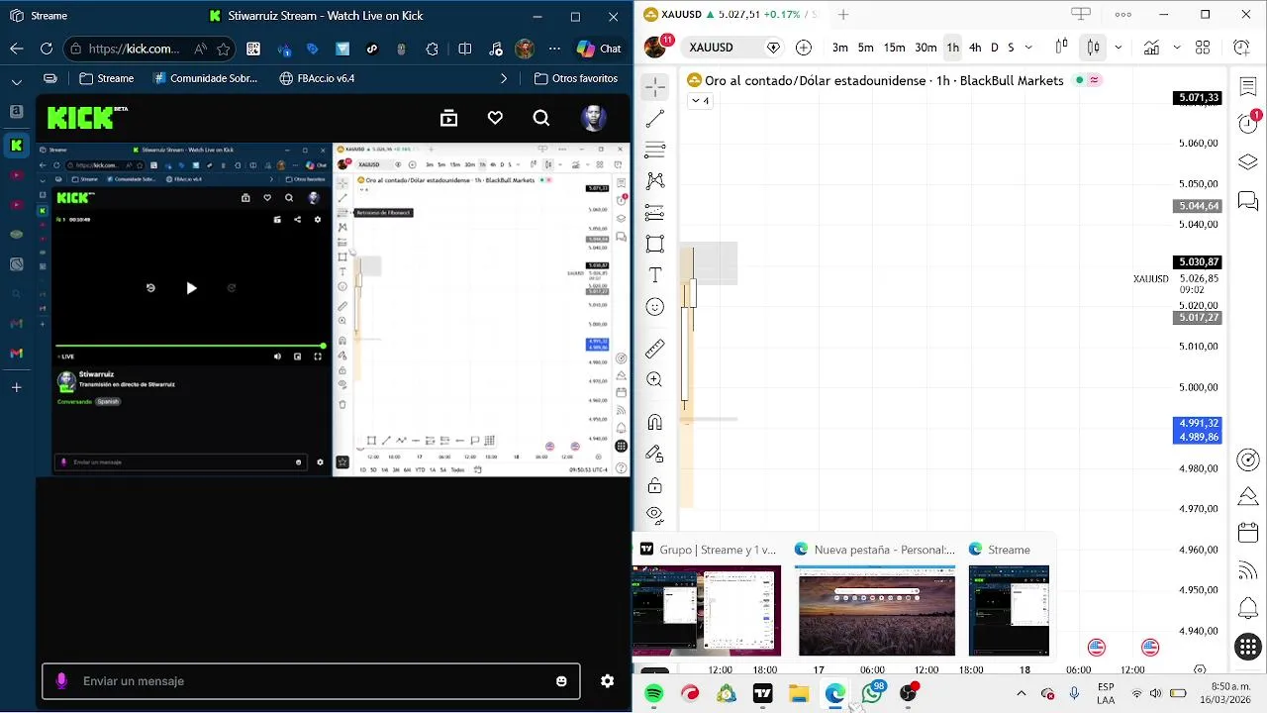The height and width of the screenshot is (713, 1267).
Task: Select the 15m timeframe
Action: click(894, 48)
